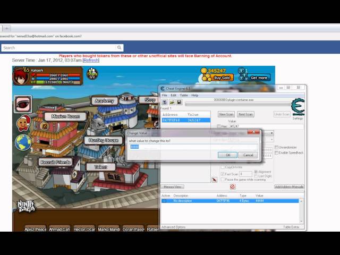The width and height of the screenshot is (340, 255).
Task: Click Table Extras at bottom right
Action: [291, 227]
